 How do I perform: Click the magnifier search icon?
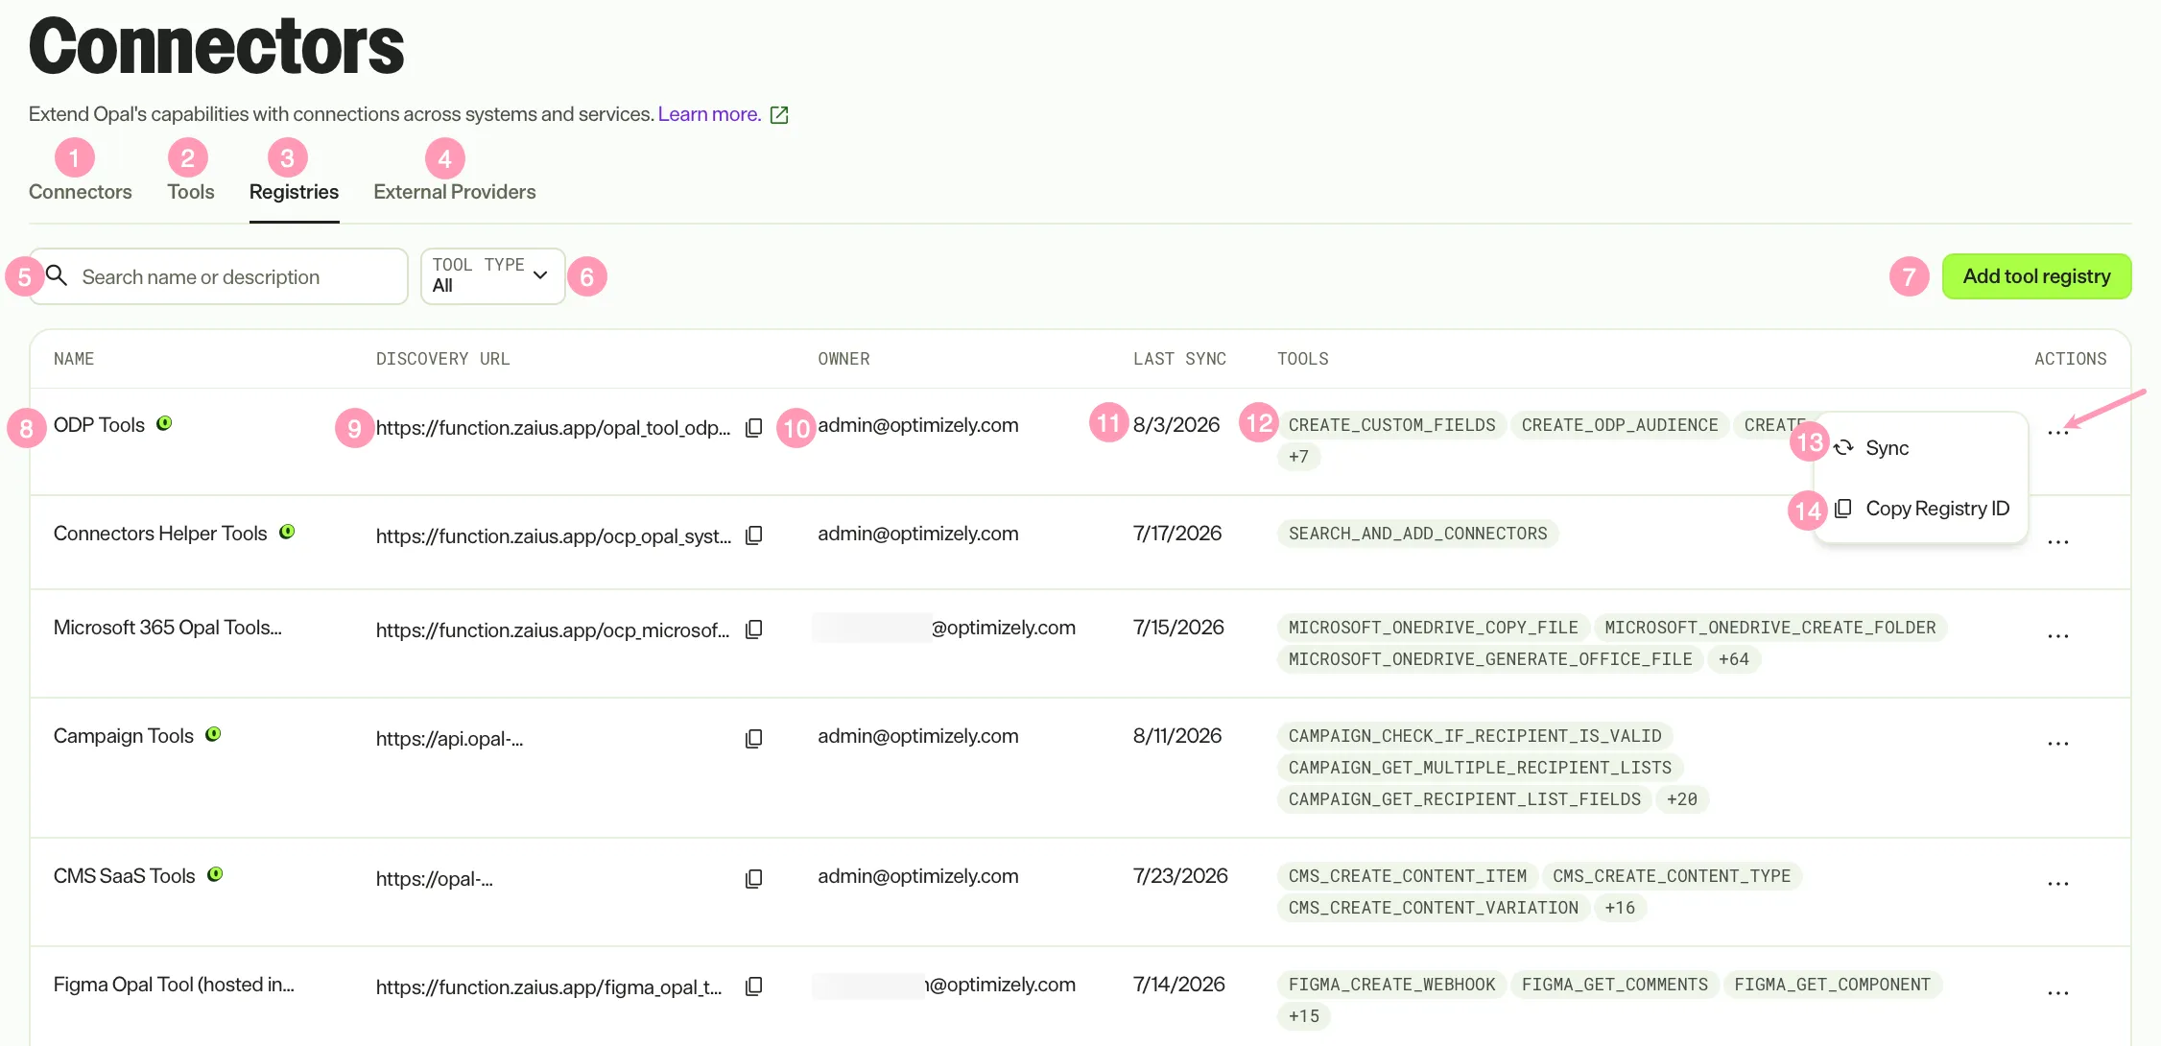click(x=57, y=275)
